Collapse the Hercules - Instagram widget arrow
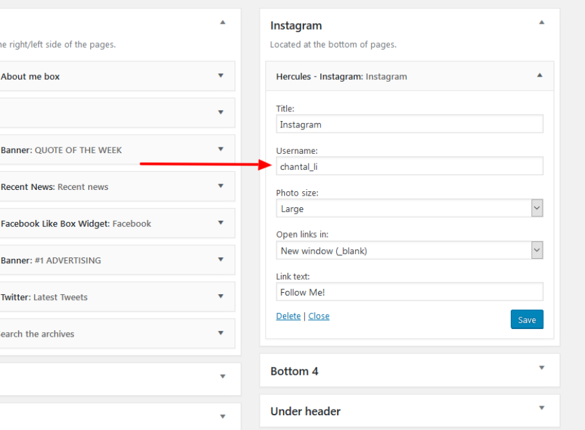The width and height of the screenshot is (585, 430). coord(539,75)
